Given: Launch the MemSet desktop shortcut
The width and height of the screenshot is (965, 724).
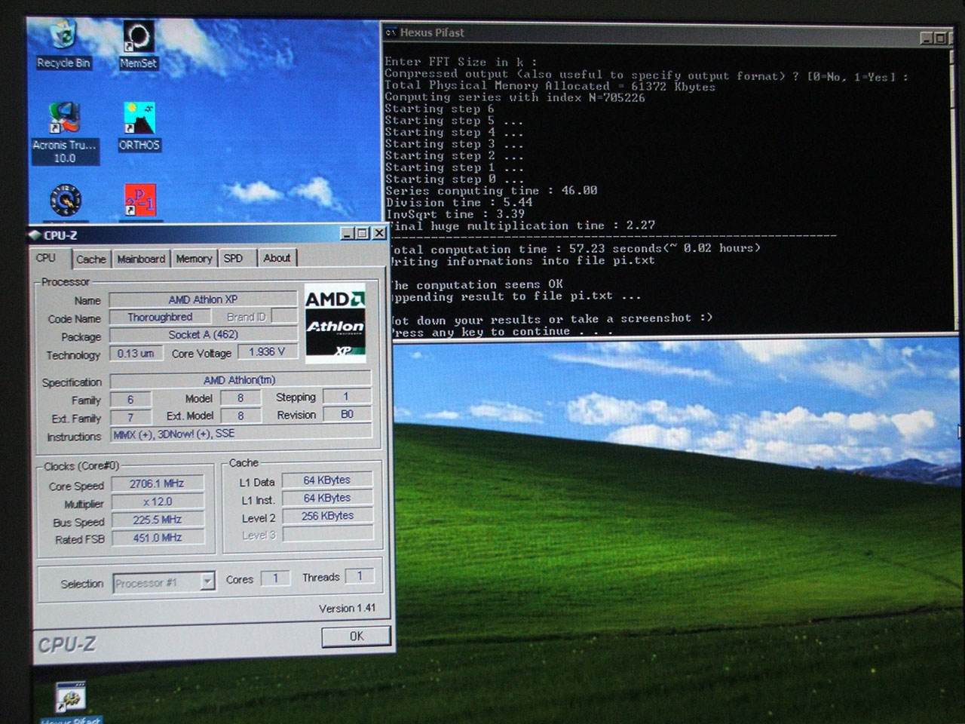Looking at the screenshot, I should point(139,46).
